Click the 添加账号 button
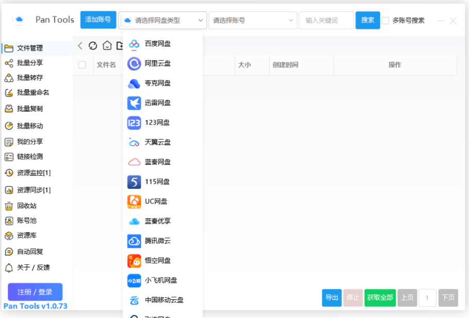This screenshot has width=469, height=318. click(x=98, y=20)
